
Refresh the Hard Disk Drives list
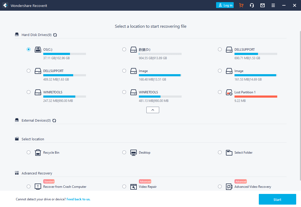pyautogui.click(x=55, y=35)
